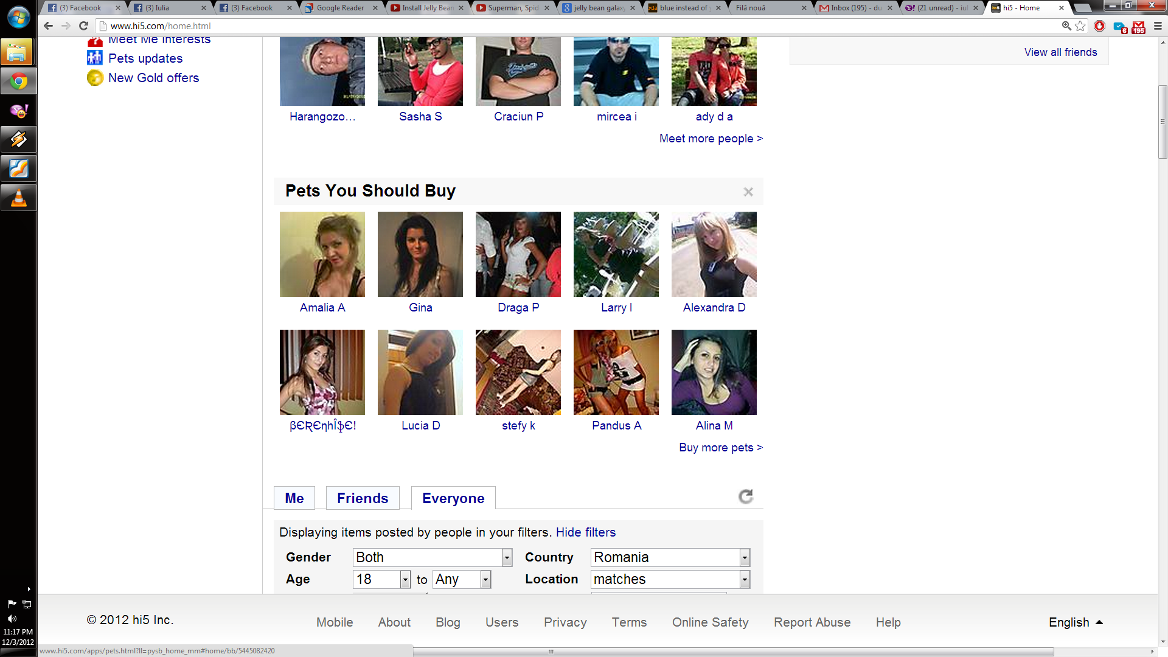
Task: Reload the page with the browser reload icon
Action: 84,26
